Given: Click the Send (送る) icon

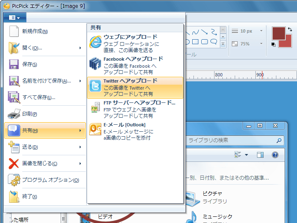Looking at the screenshot, I should point(14,147).
